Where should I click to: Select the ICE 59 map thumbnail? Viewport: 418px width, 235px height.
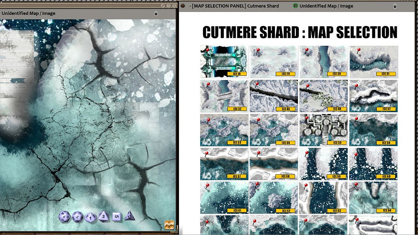pos(323,164)
